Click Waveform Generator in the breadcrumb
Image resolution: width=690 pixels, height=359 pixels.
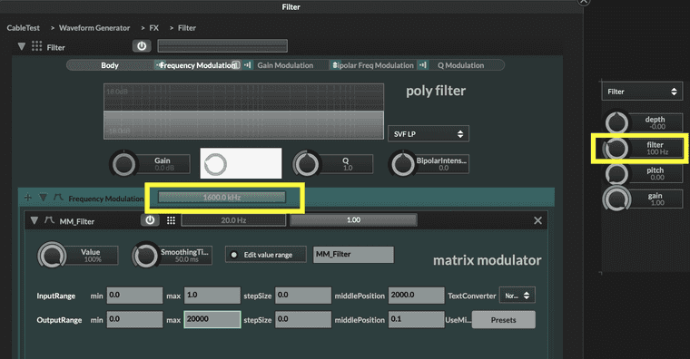tap(94, 28)
